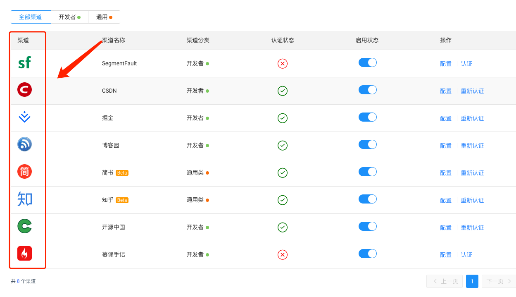Click the 简书 channel name
516x297 pixels.
tap(108, 172)
